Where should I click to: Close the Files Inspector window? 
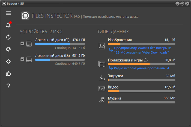pyautogui.click(x=187, y=4)
